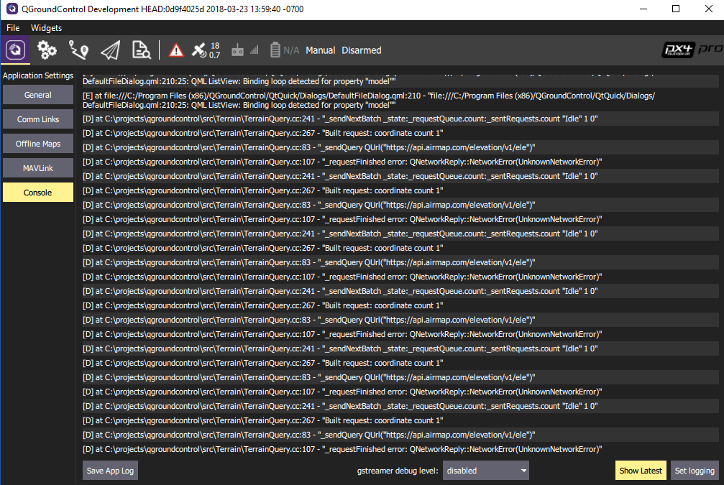Select the second DefaultFileDialog.qml:210 [E] log entry

pos(400,100)
